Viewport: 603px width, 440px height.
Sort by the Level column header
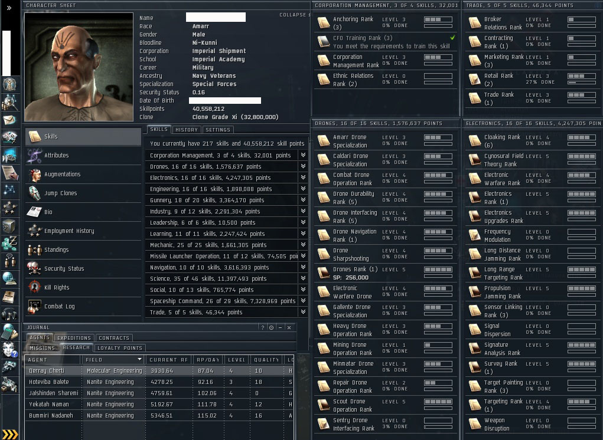237,360
